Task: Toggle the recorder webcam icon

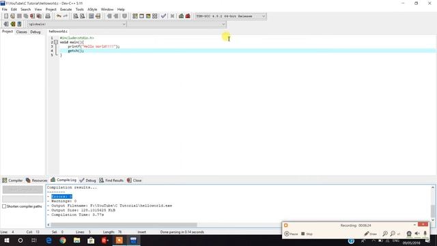Action: point(409,234)
